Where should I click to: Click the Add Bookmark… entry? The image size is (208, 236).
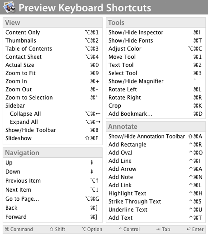(130, 114)
